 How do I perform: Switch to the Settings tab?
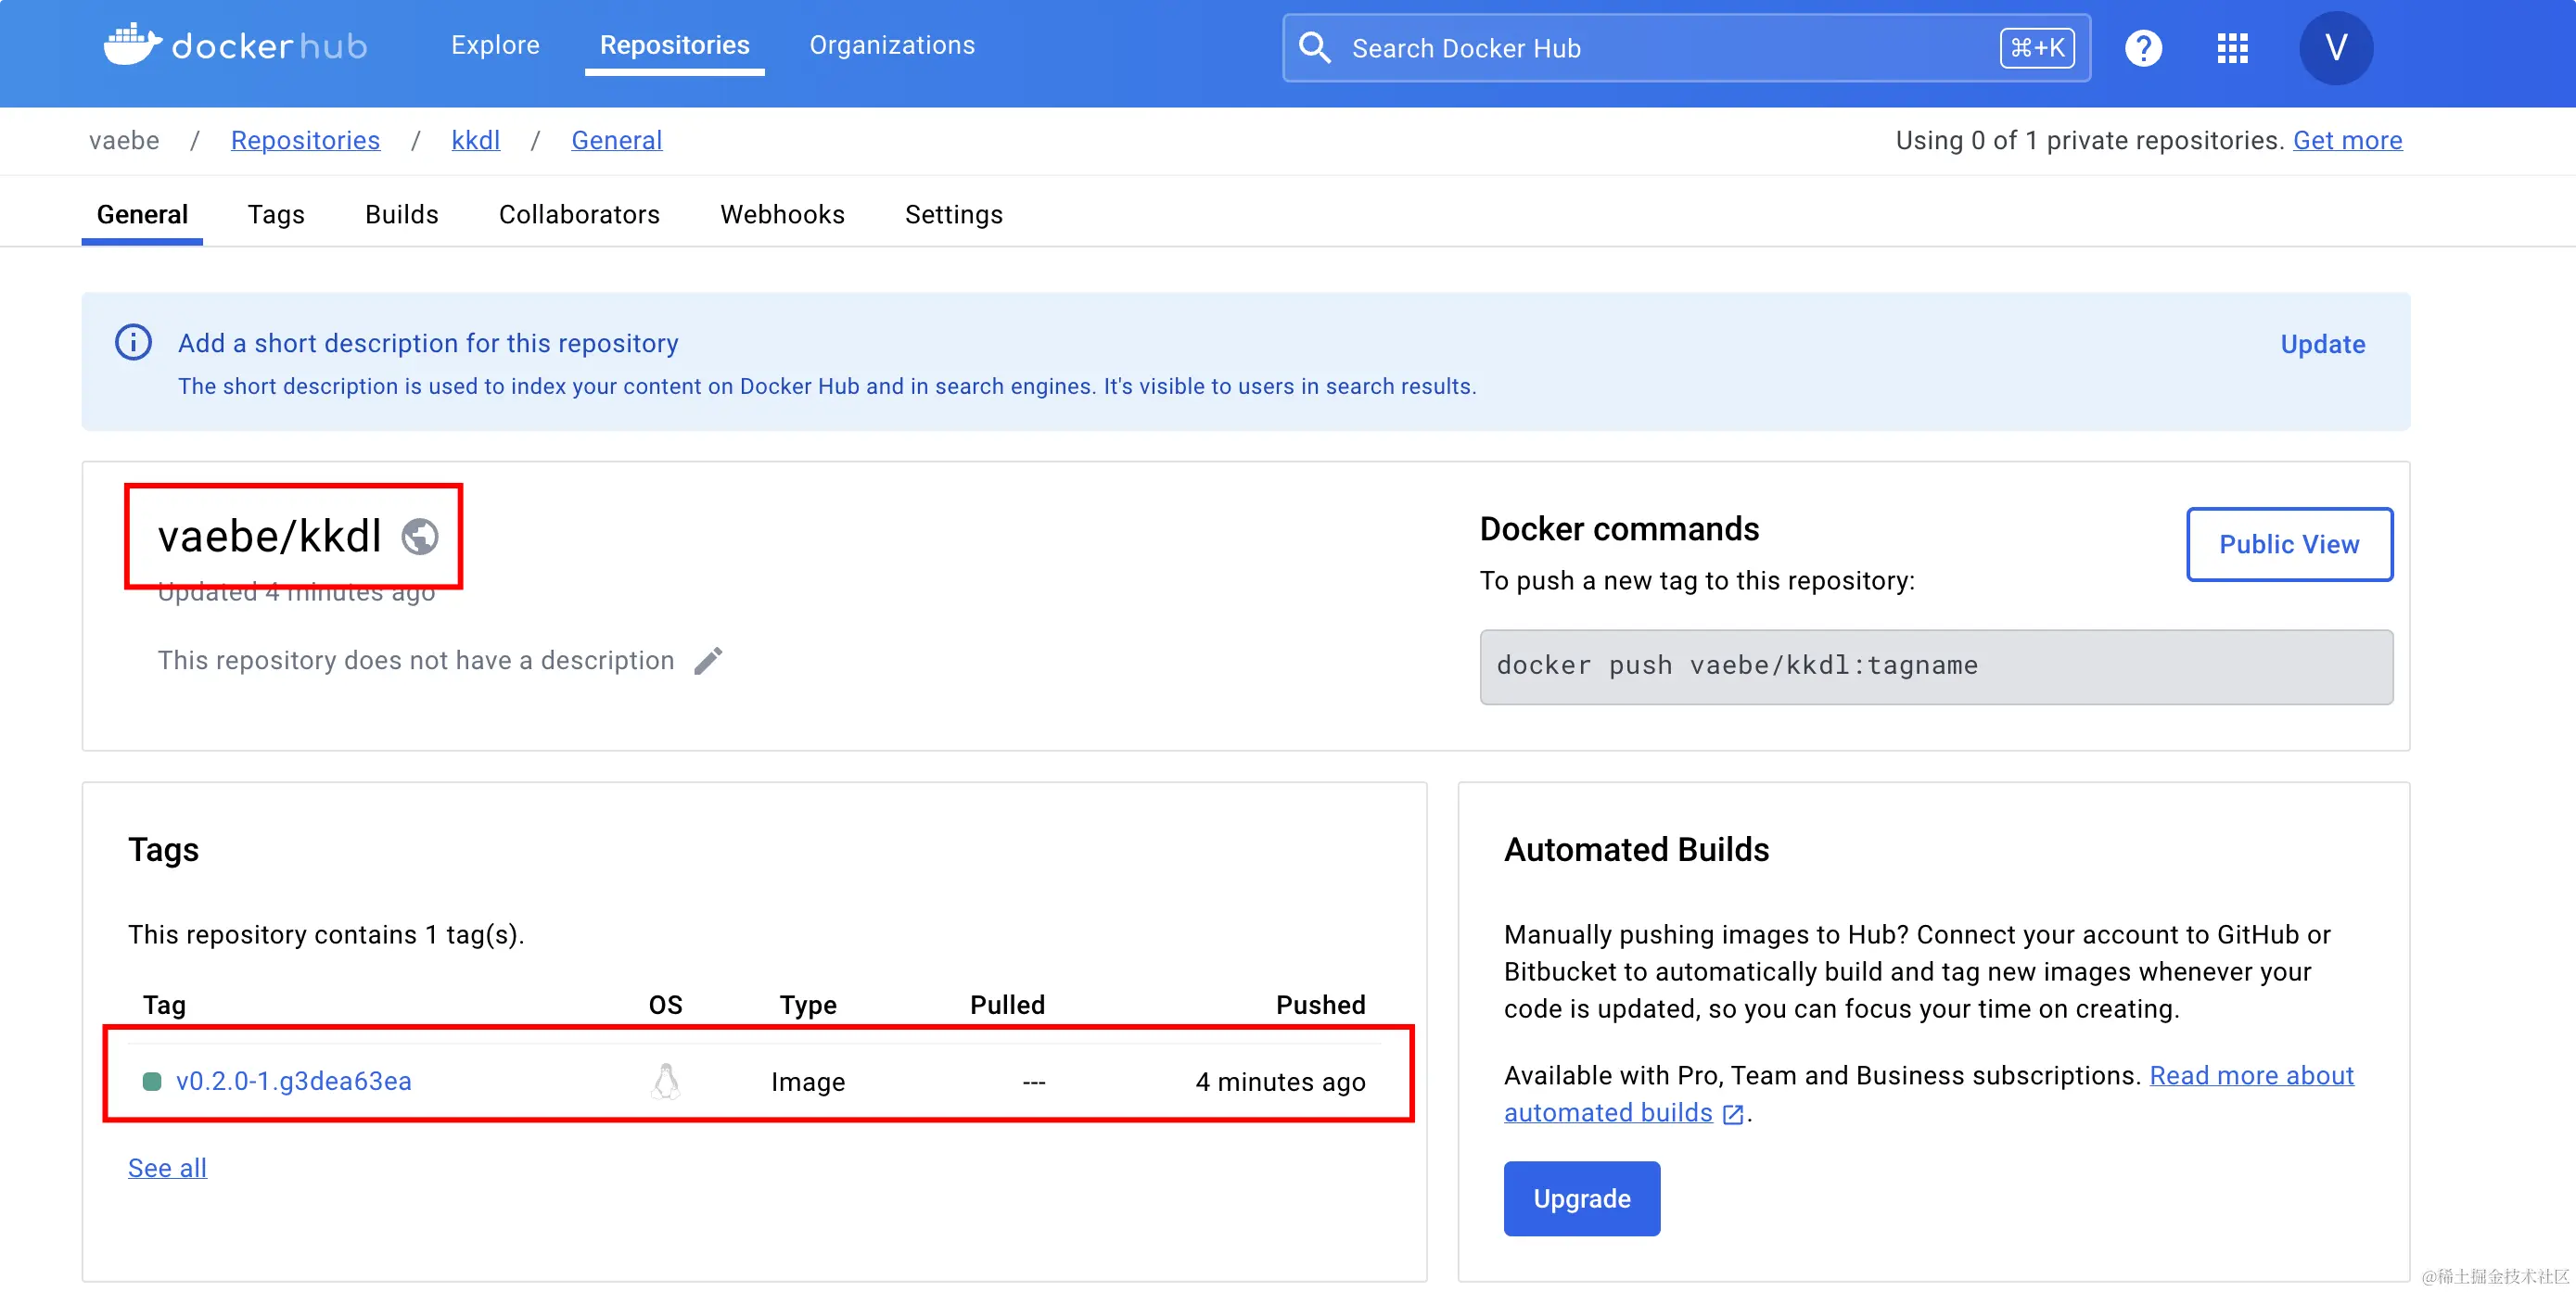pyautogui.click(x=953, y=214)
